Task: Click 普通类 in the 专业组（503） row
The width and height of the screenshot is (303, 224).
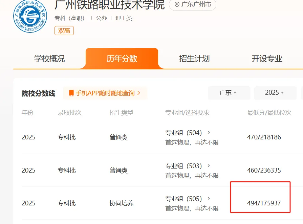Action: (118, 171)
